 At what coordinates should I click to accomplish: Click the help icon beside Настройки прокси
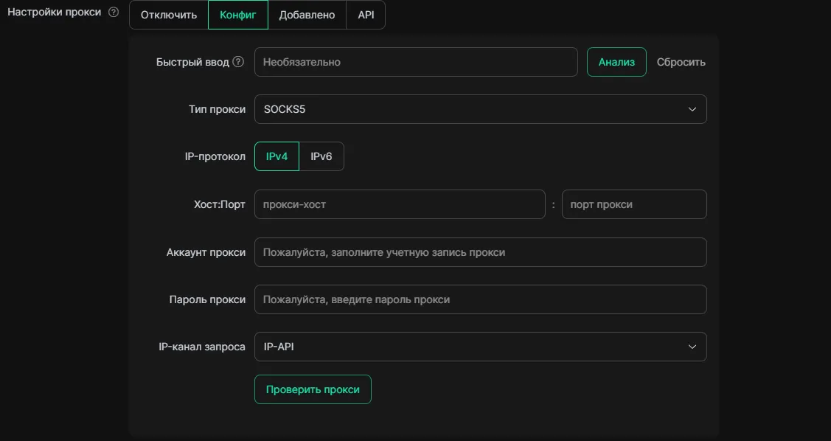[x=114, y=13]
